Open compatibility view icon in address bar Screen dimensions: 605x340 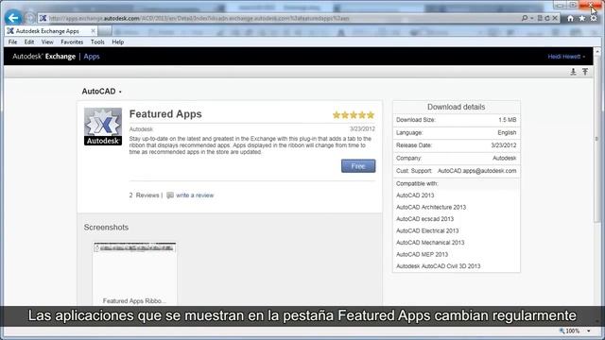click(x=540, y=18)
